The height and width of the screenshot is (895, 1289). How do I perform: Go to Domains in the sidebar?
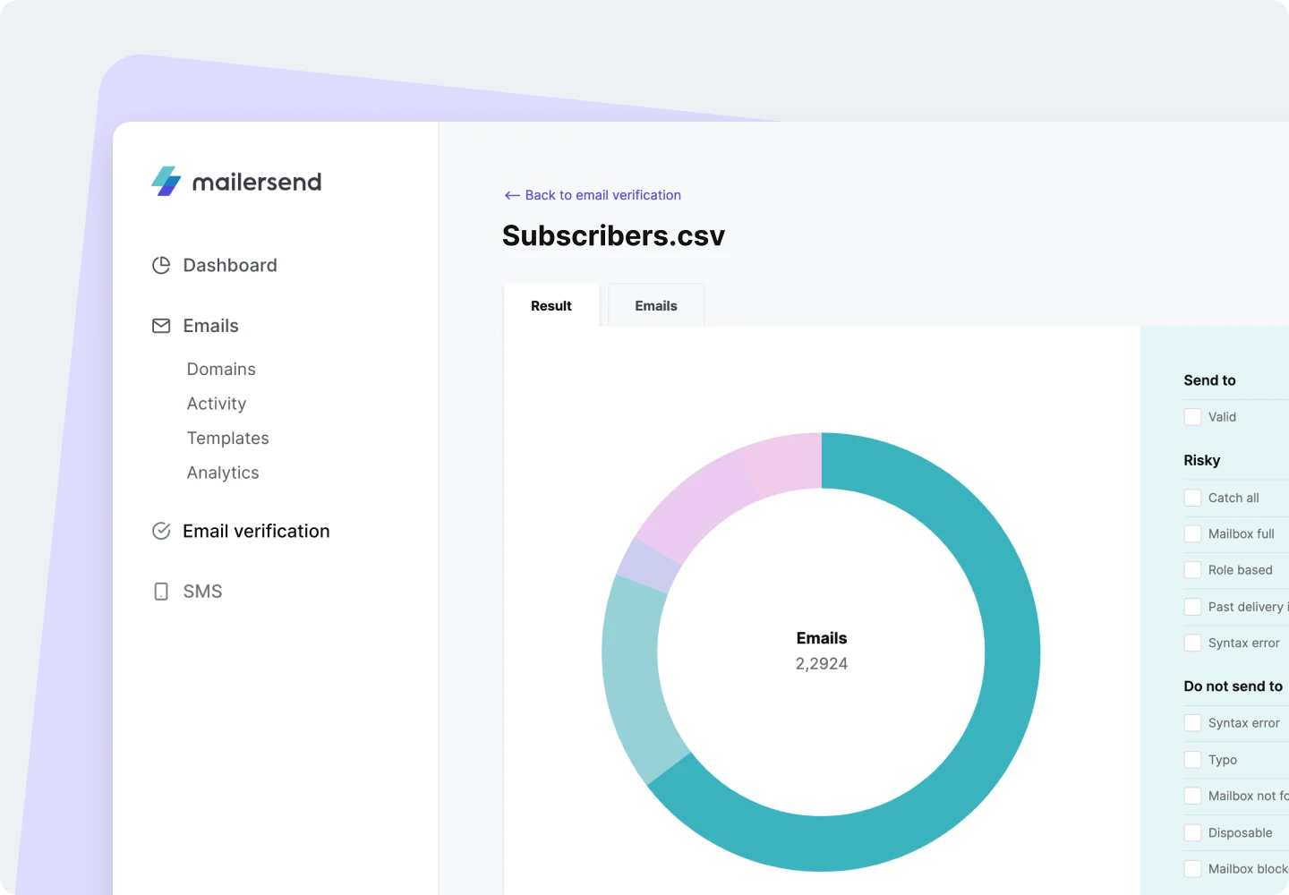tap(221, 369)
